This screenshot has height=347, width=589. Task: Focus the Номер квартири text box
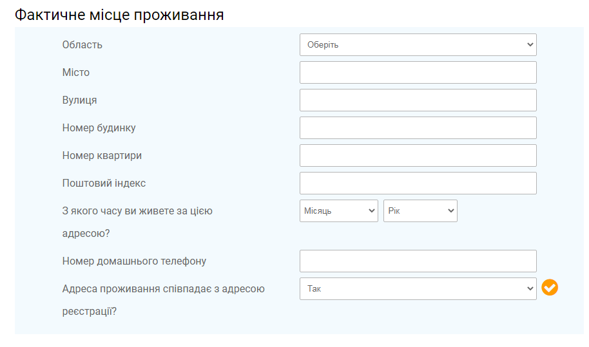pos(418,156)
